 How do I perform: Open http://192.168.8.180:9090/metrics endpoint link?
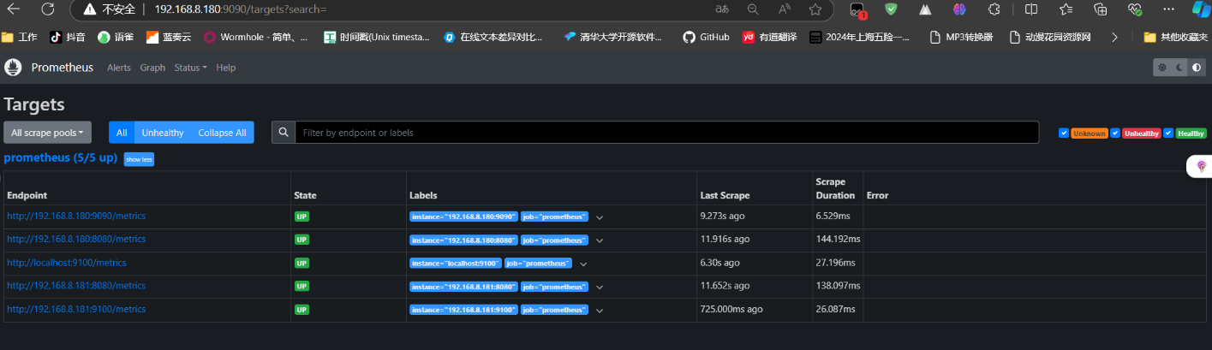point(76,216)
